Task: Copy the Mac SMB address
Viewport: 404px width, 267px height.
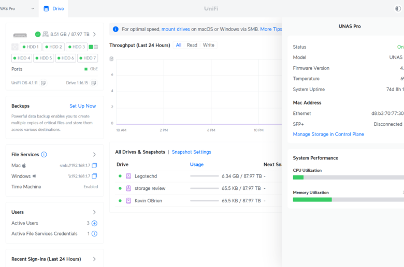Action: coord(94,165)
